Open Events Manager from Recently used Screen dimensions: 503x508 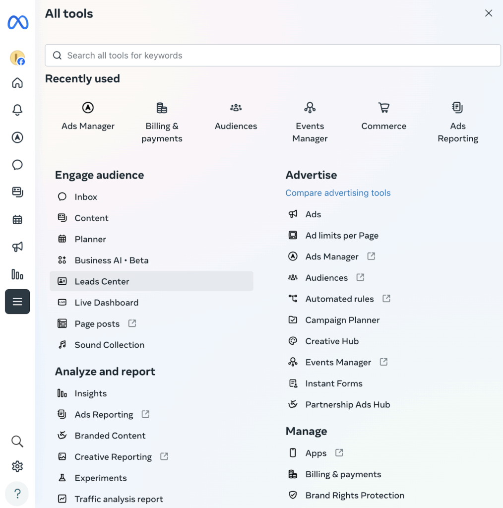click(x=310, y=122)
